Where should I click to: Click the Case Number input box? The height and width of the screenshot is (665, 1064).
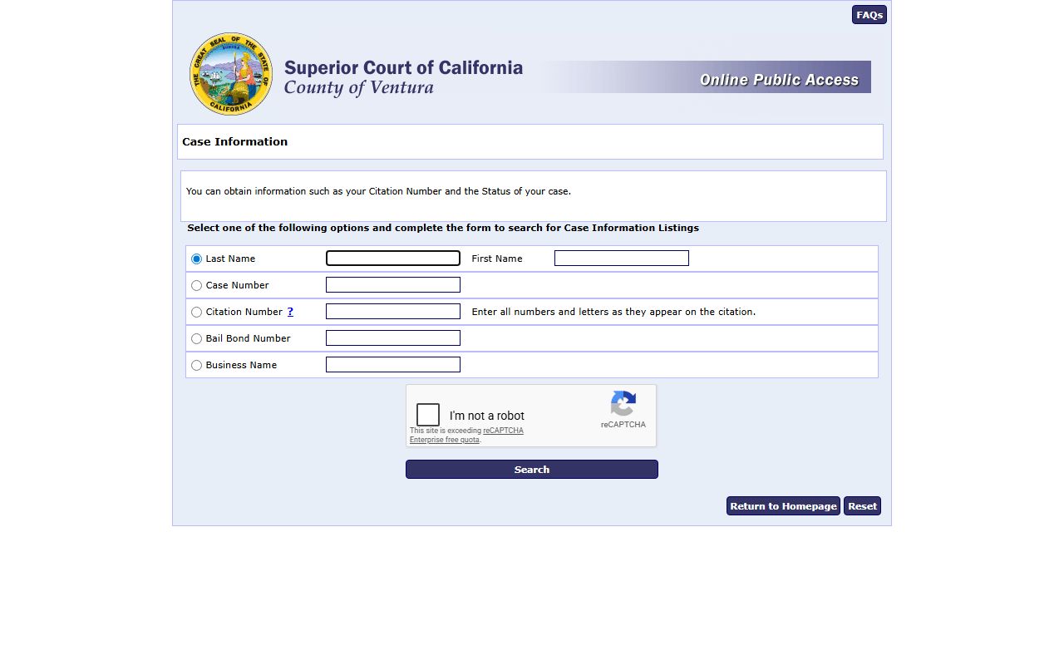point(393,285)
